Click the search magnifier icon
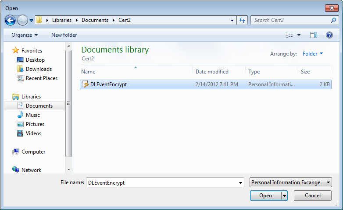This screenshot has width=343, height=210. coord(334,20)
